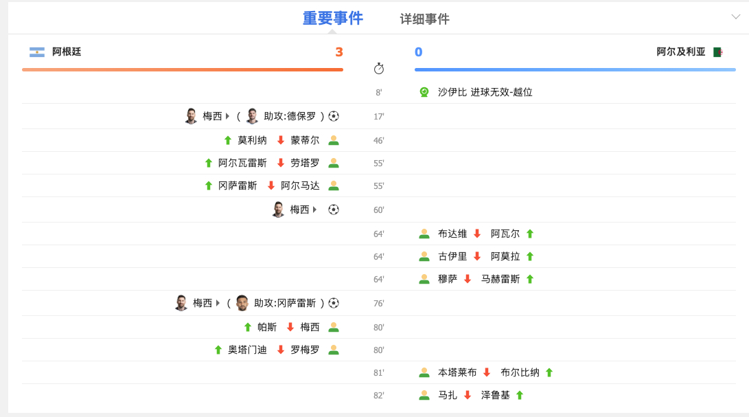
Task: Switch to the 详细事件 tab
Action: point(425,19)
